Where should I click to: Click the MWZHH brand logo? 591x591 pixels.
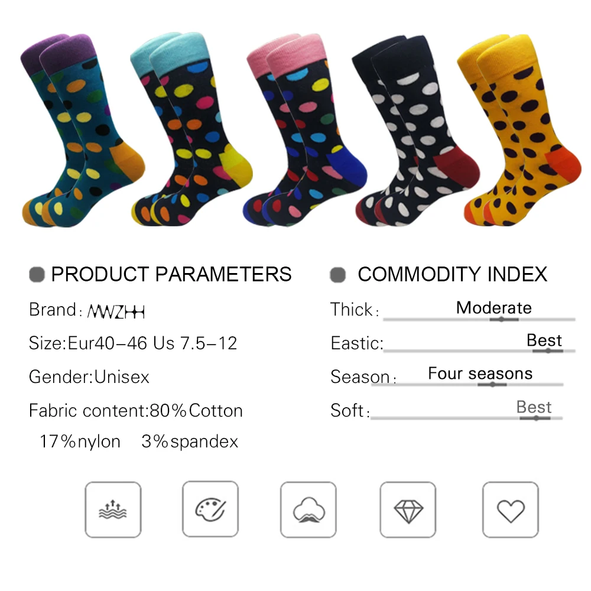[116, 311]
